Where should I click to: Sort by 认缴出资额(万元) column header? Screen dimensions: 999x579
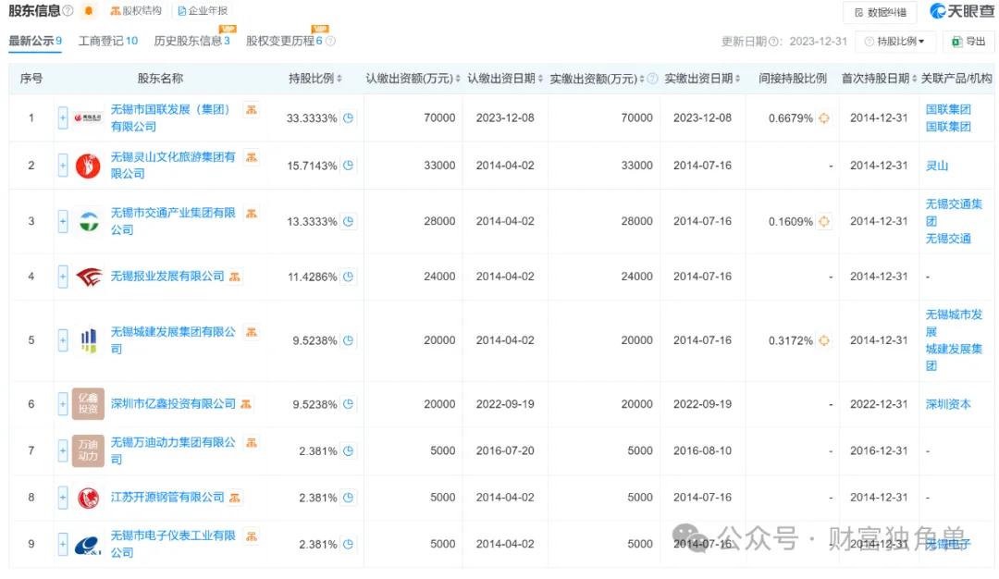coord(413,79)
